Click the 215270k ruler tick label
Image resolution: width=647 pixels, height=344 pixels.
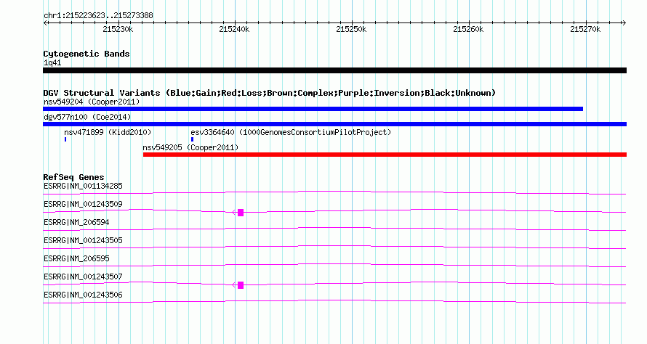pos(585,29)
